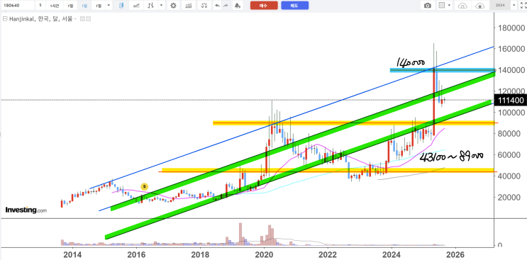Select the candlestick chart type icon
This screenshot has width=527, height=260.
point(121,6)
